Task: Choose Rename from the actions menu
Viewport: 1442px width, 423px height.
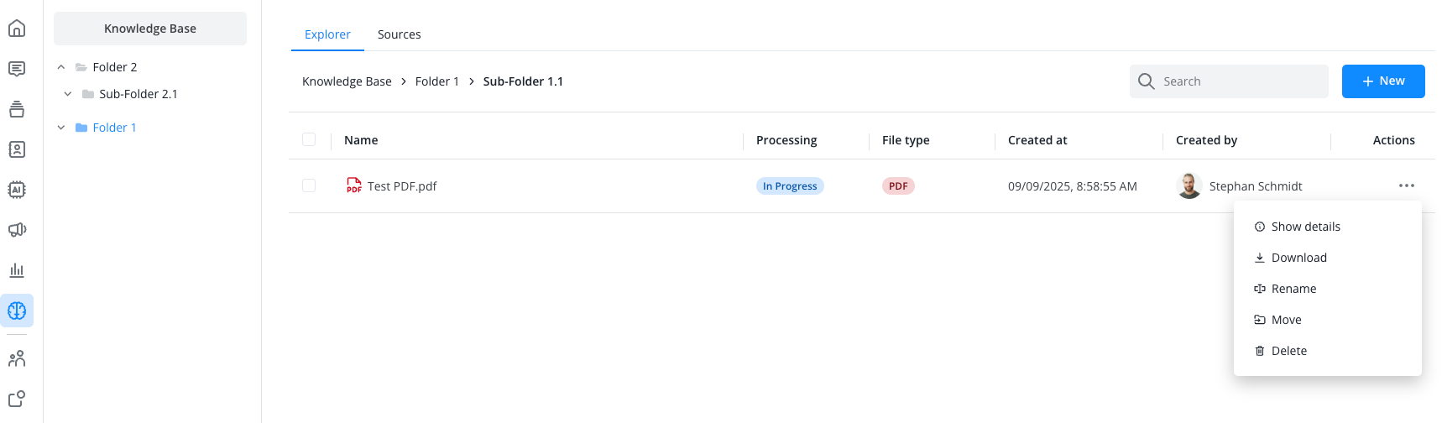Action: pyautogui.click(x=1293, y=289)
